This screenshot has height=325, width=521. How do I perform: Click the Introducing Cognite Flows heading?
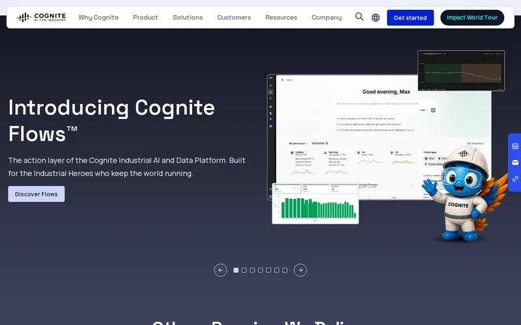pos(111,120)
